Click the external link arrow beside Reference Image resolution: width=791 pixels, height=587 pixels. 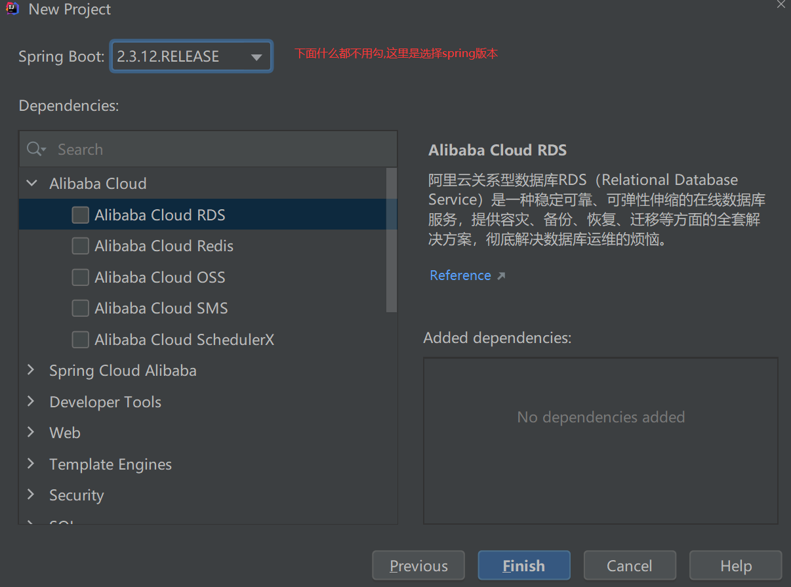[x=501, y=276]
